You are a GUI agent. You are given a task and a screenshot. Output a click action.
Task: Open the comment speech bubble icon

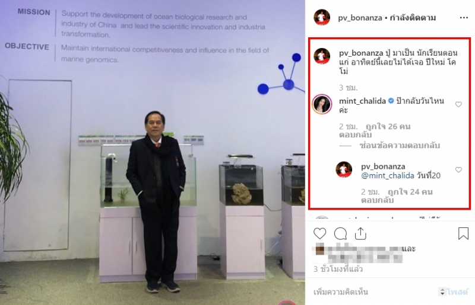point(340,234)
